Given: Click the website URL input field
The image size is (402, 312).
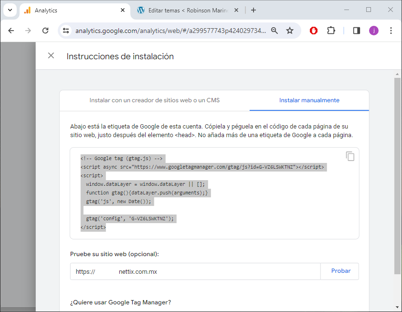Looking at the screenshot, I should [196, 271].
